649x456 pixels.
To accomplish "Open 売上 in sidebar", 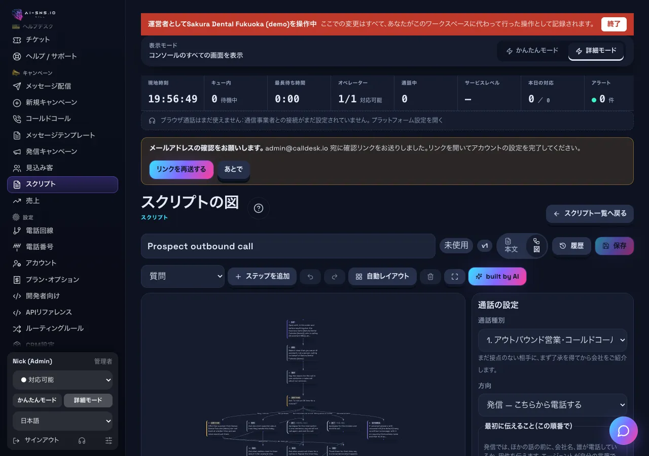I will pos(62,201).
